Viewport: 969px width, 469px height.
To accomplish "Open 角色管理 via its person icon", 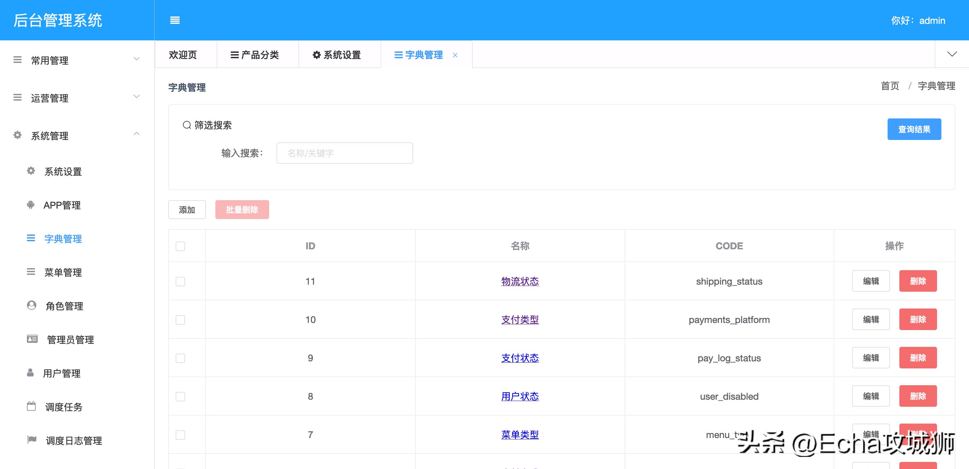I will [31, 306].
